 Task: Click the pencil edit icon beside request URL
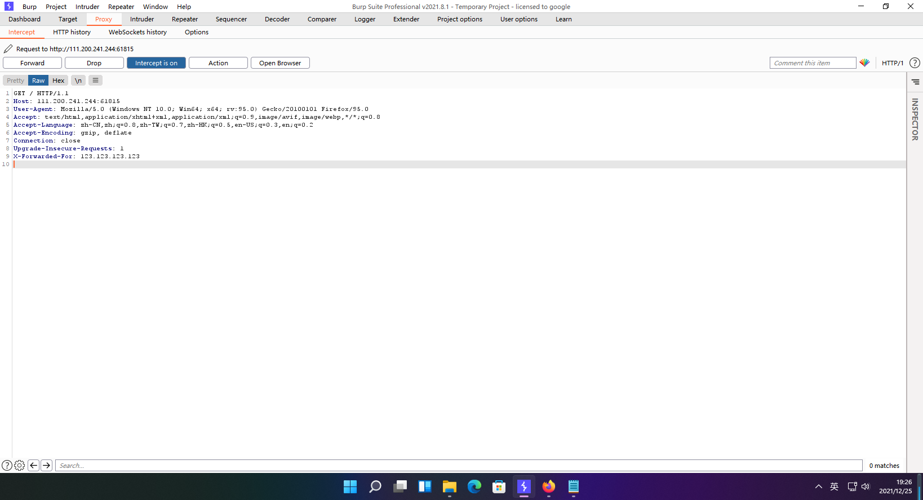pos(8,49)
